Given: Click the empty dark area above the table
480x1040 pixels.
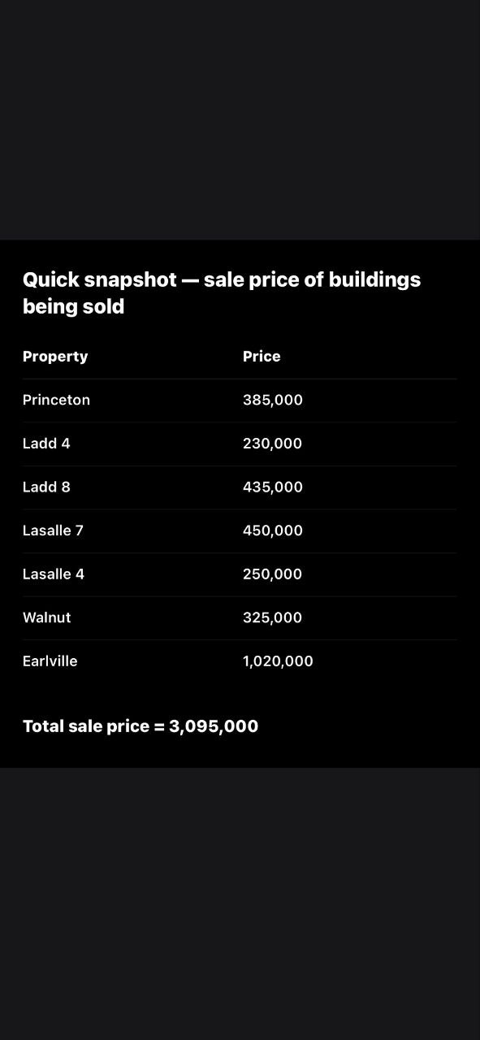Looking at the screenshot, I should (x=240, y=119).
